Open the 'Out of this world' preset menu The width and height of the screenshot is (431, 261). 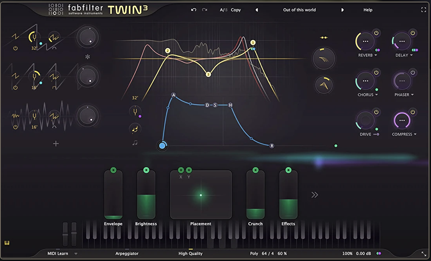click(299, 10)
